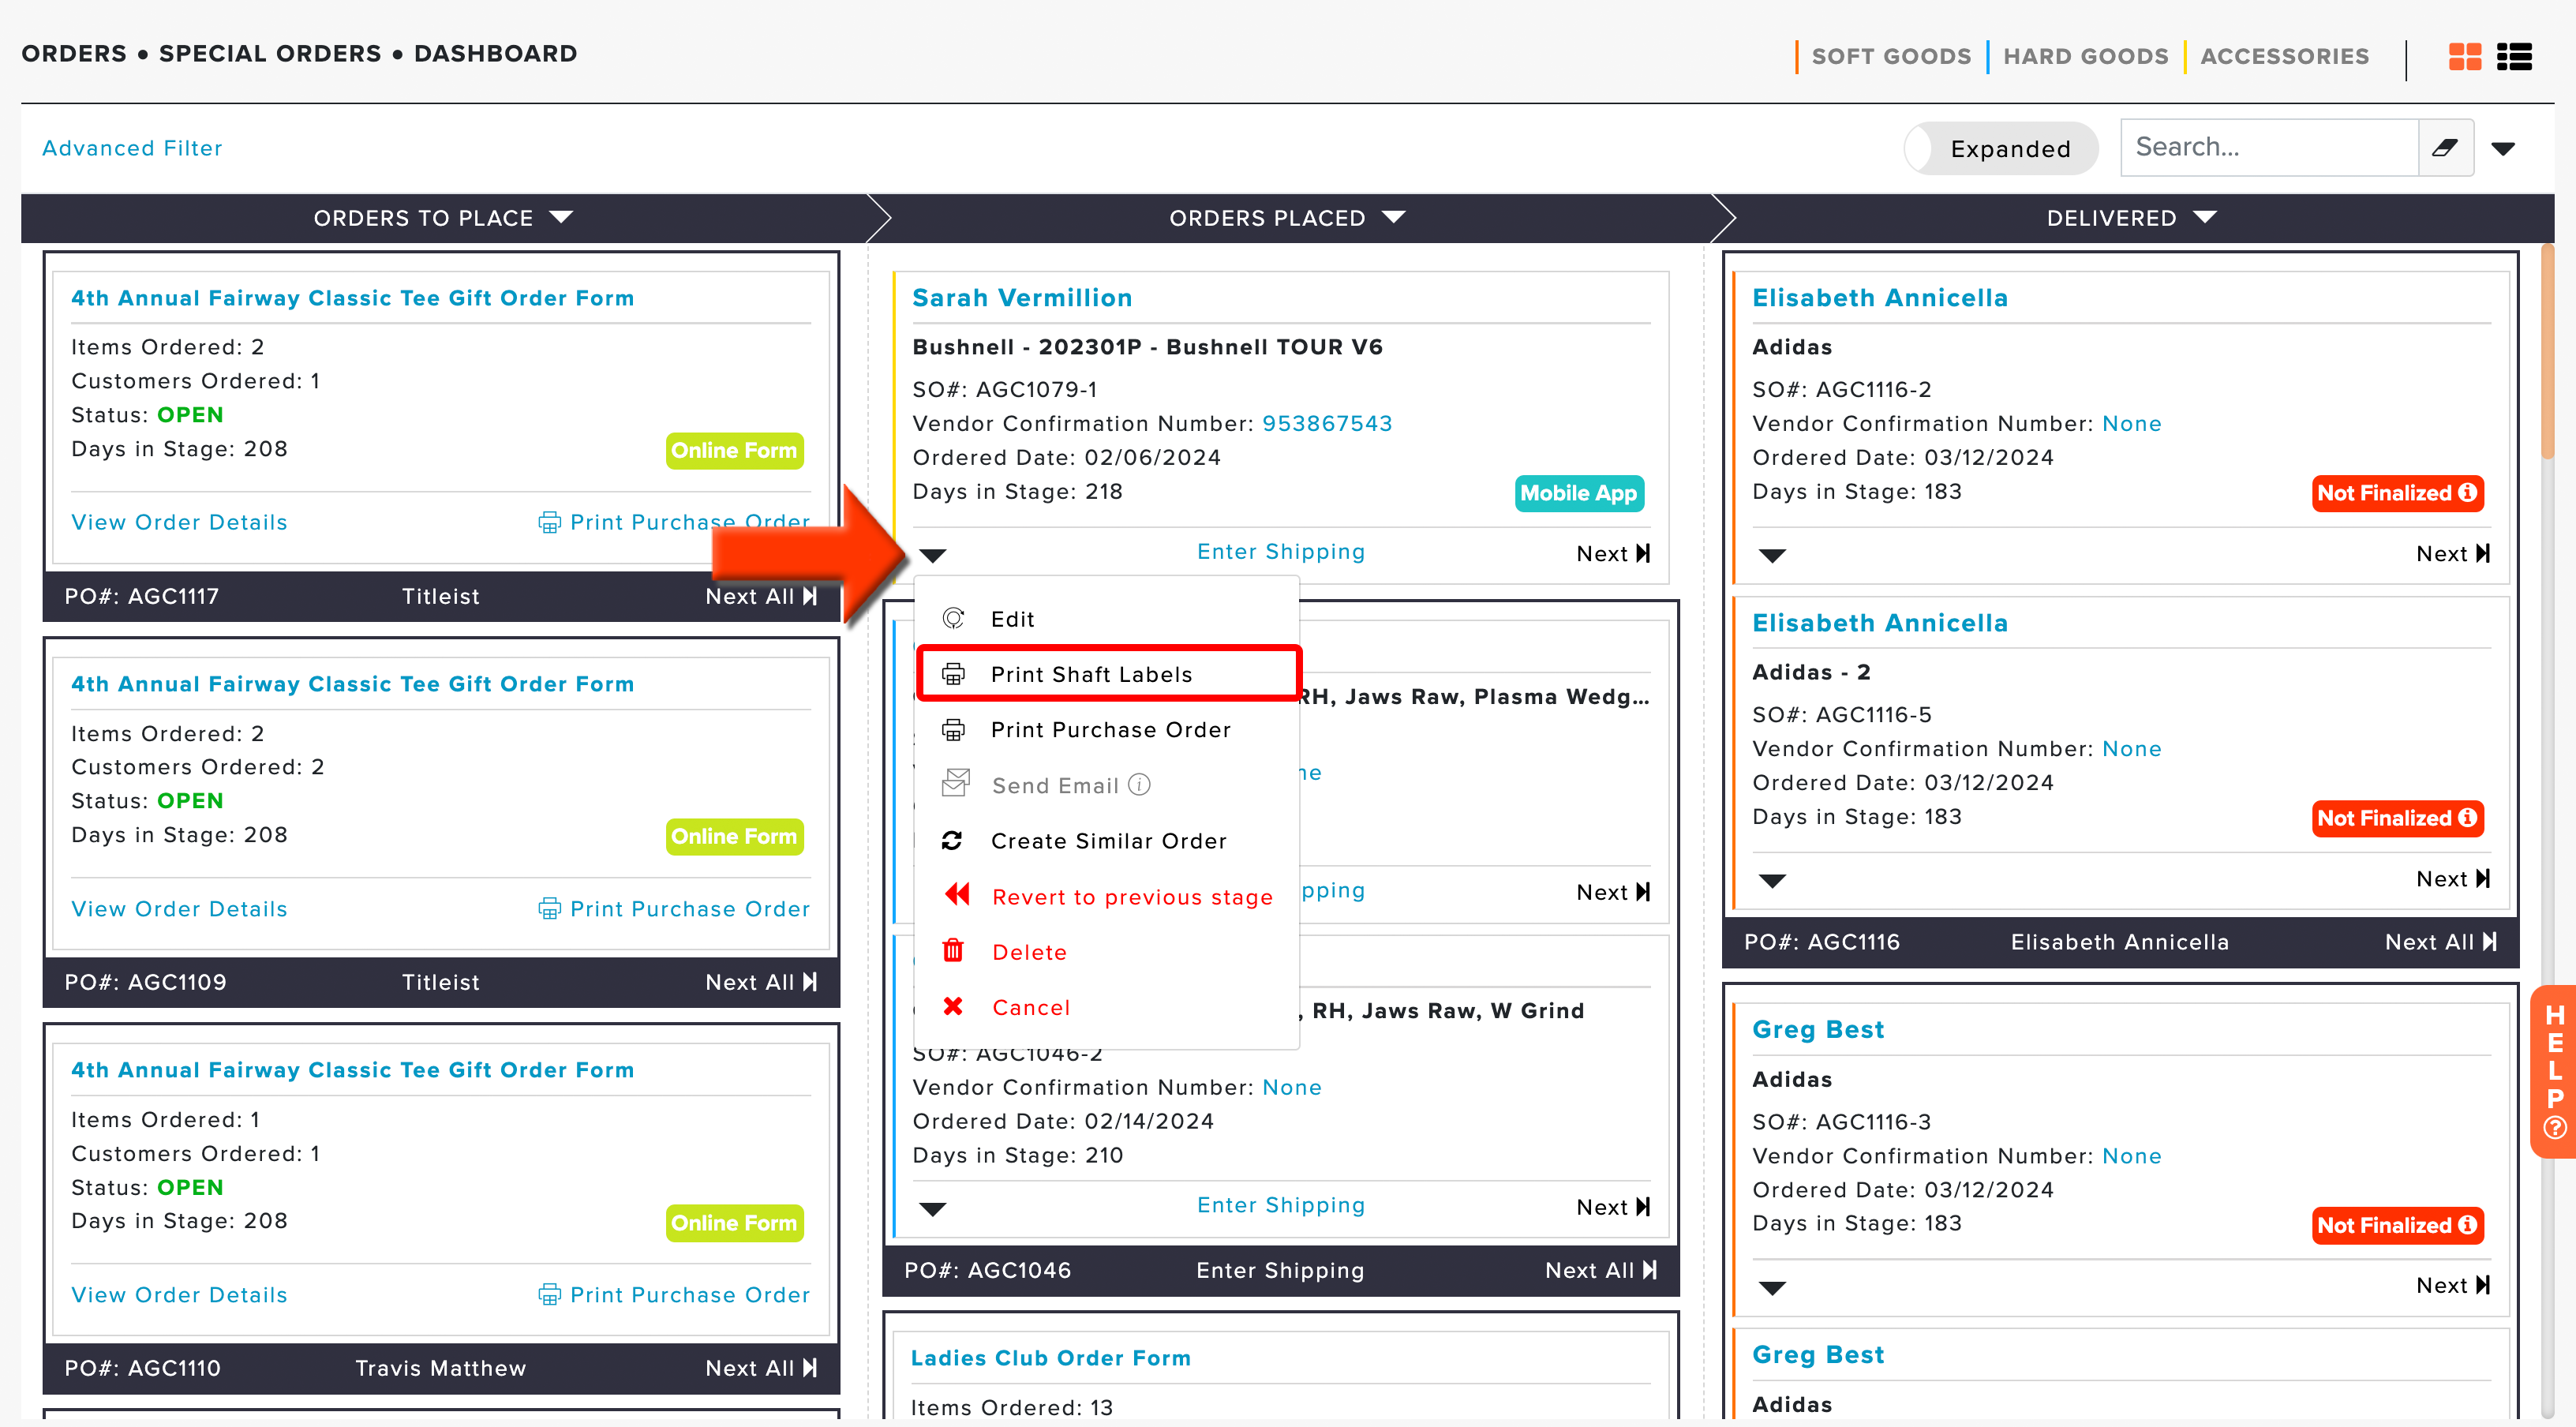Filter by SOFT GOODS category
Viewport: 2576px width, 1427px height.
point(1891,56)
